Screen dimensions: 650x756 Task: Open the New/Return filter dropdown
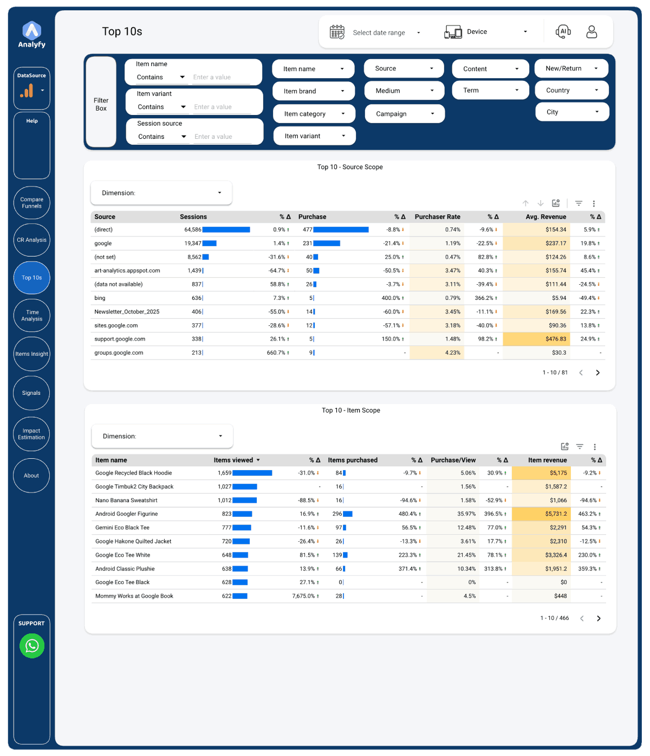pos(571,68)
